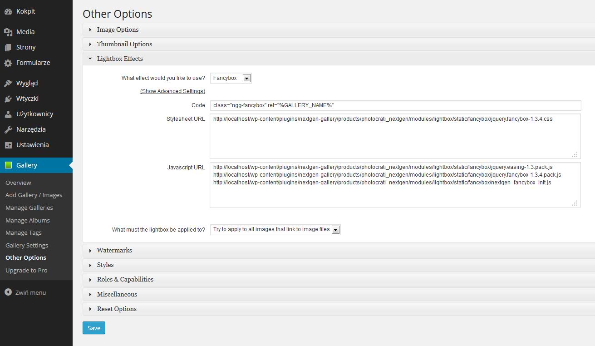
Task: Click the Other Options page heading
Action: point(118,14)
